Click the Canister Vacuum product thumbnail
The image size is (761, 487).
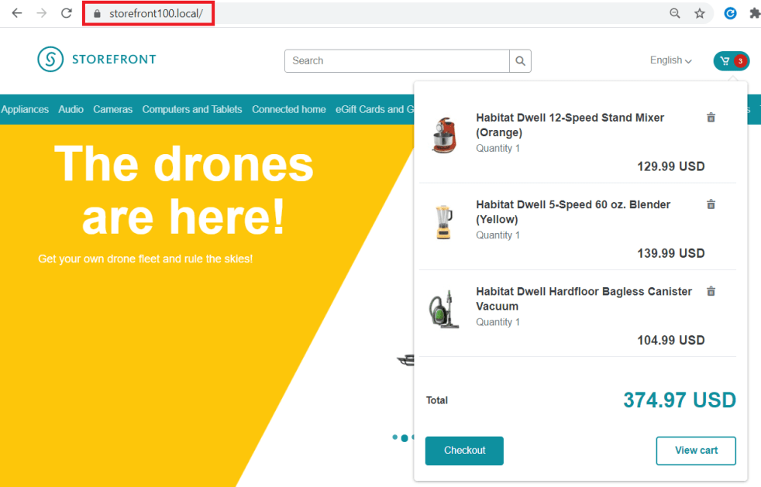click(444, 310)
